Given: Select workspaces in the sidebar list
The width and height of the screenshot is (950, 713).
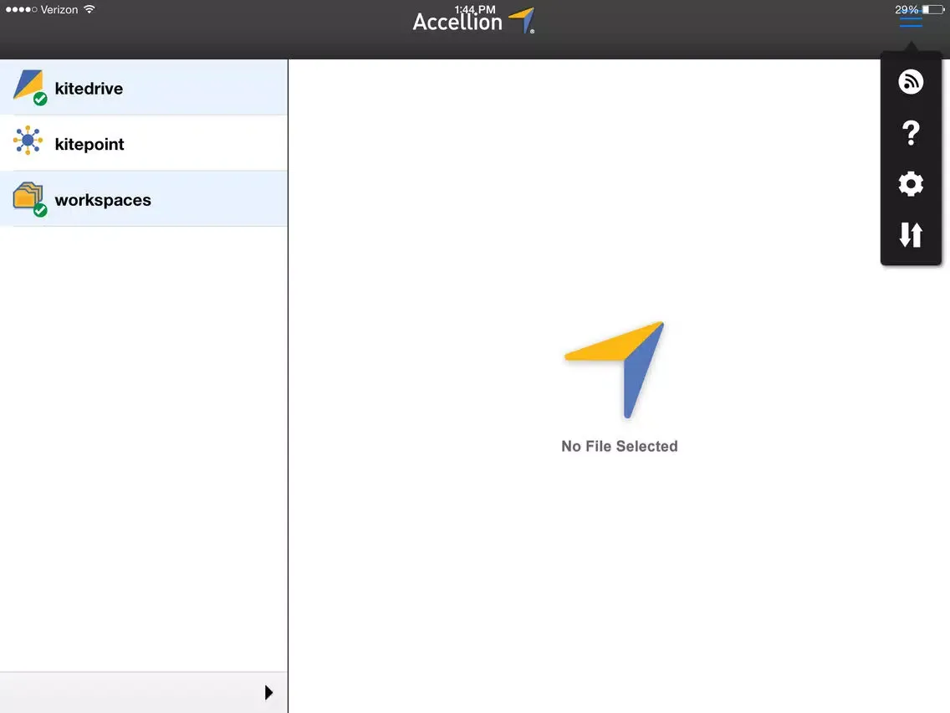Looking at the screenshot, I should [142, 198].
